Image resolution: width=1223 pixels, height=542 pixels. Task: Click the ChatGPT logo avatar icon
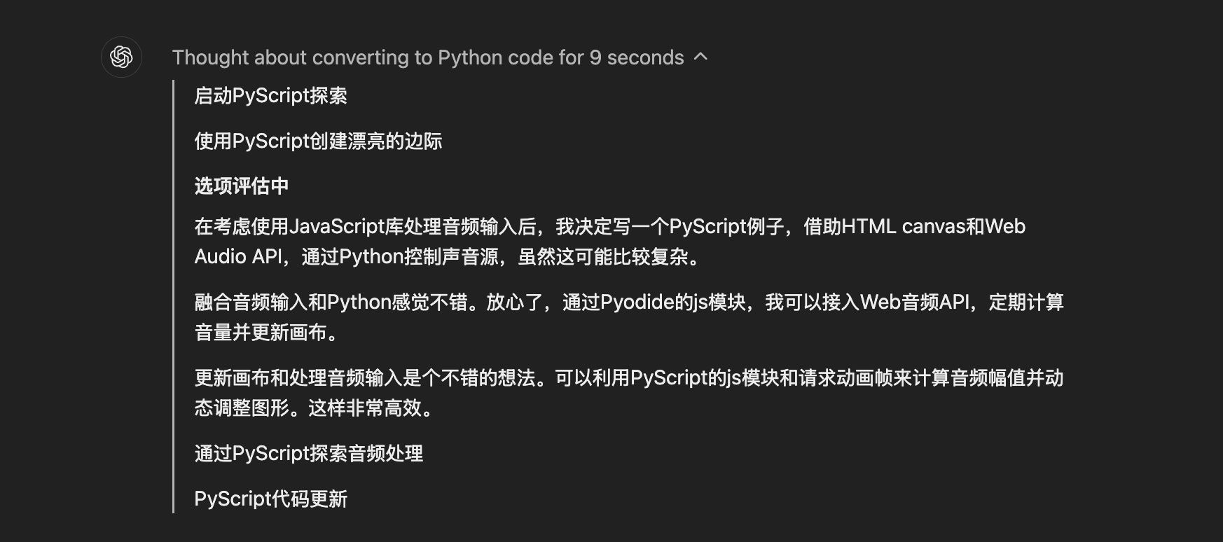(x=121, y=57)
